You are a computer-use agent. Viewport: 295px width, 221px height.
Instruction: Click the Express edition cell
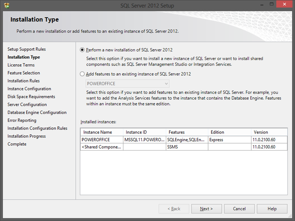click(x=230, y=140)
